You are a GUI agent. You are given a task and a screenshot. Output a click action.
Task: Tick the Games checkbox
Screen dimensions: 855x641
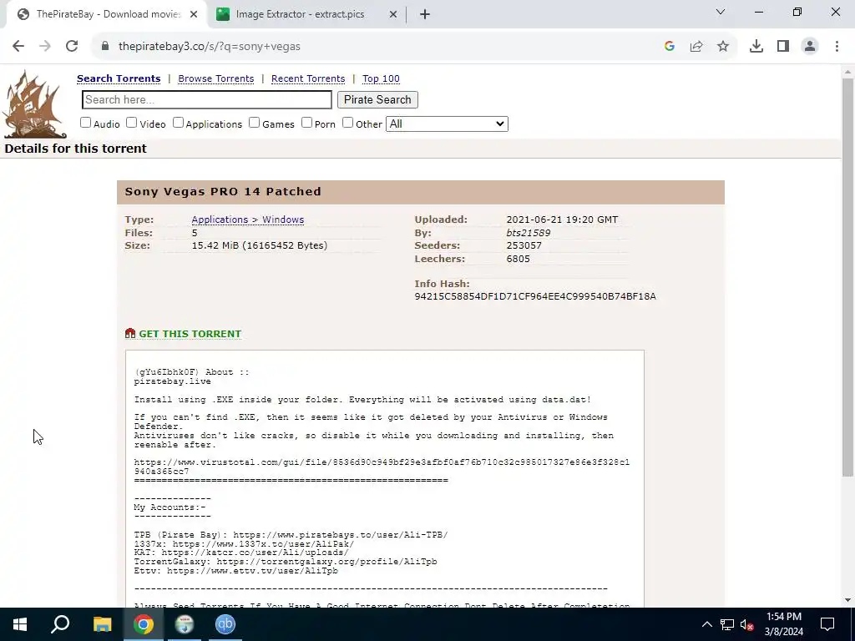[x=254, y=123]
